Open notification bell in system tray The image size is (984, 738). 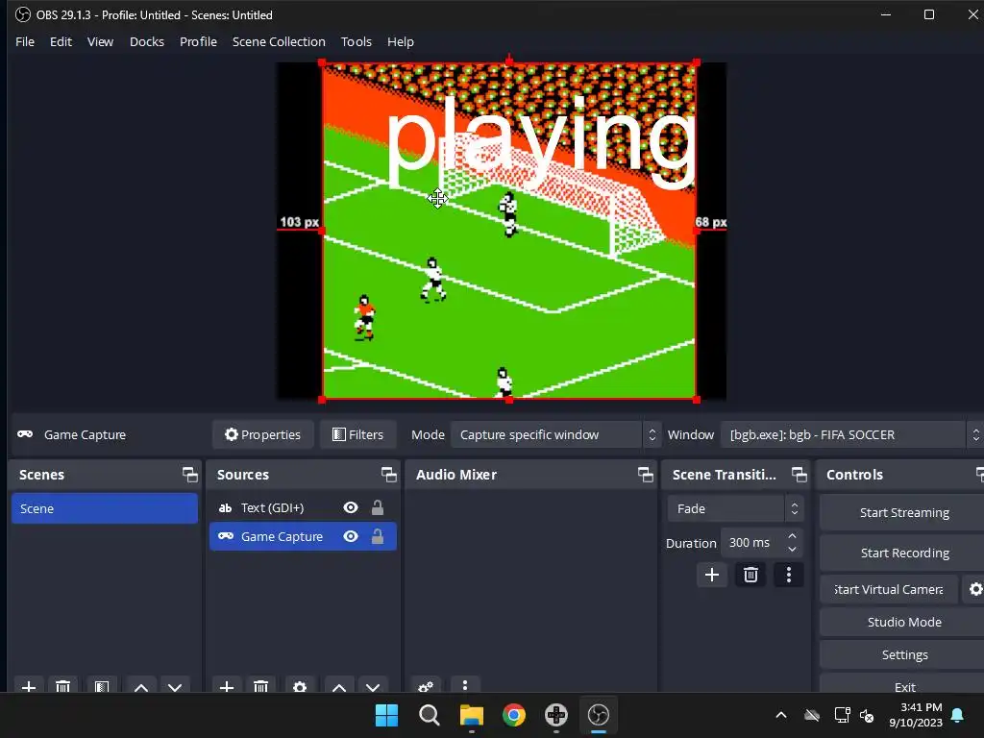[x=957, y=715]
